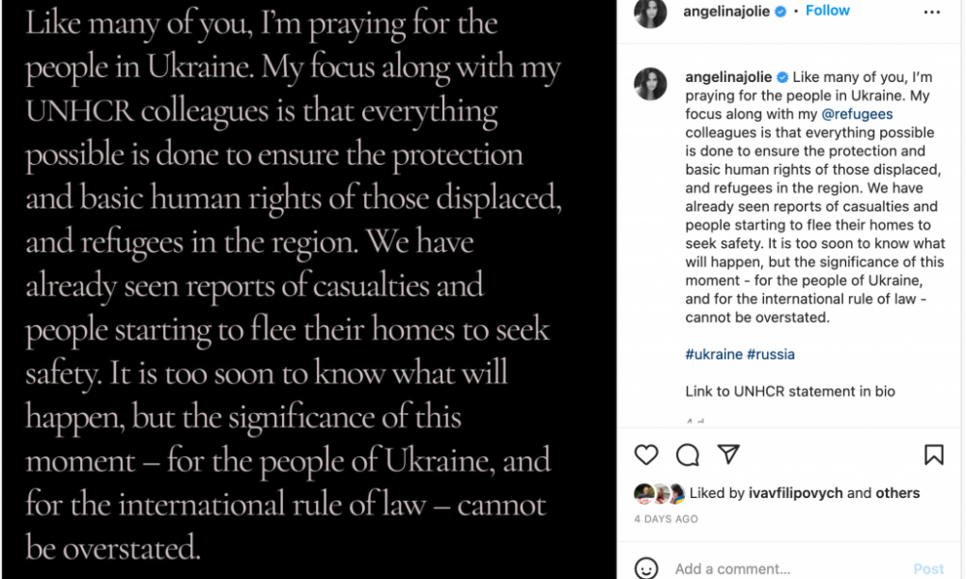966x579 pixels.
Task: Click the profile picture beside the caption
Action: coord(650,84)
